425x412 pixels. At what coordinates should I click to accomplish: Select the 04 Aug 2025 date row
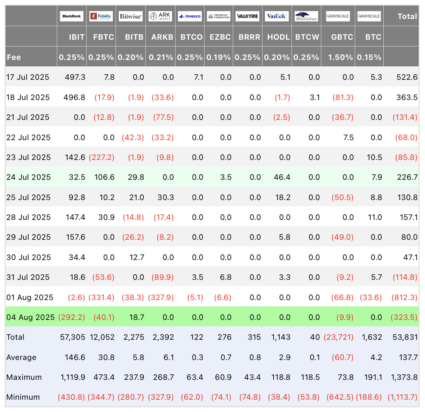coord(30,317)
